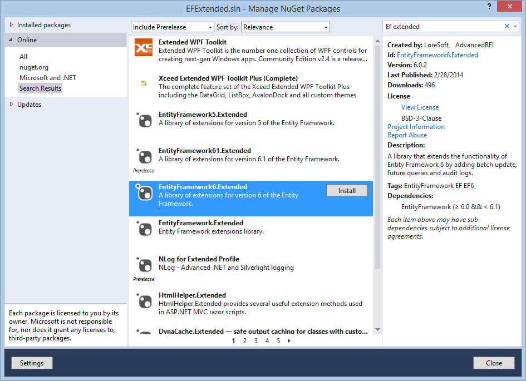
Task: Select the Microsoft and .NET source
Action: (x=48, y=78)
